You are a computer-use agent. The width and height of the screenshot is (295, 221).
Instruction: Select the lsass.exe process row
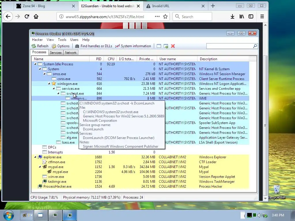point(140,142)
